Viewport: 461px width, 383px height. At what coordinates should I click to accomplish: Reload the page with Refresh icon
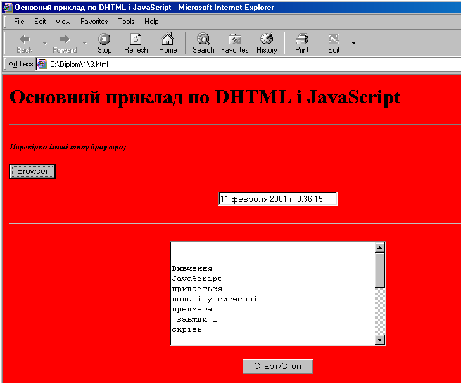click(x=136, y=39)
